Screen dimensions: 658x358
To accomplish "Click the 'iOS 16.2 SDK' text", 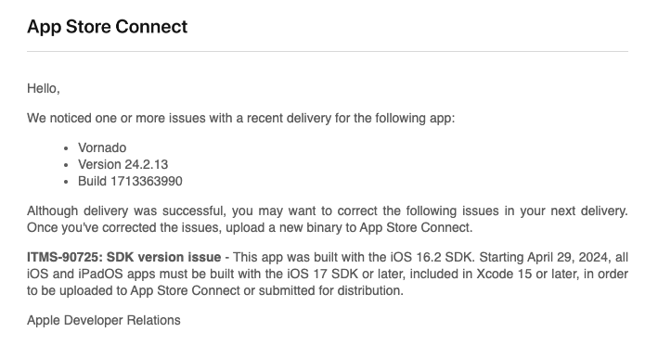I will 432,257.
